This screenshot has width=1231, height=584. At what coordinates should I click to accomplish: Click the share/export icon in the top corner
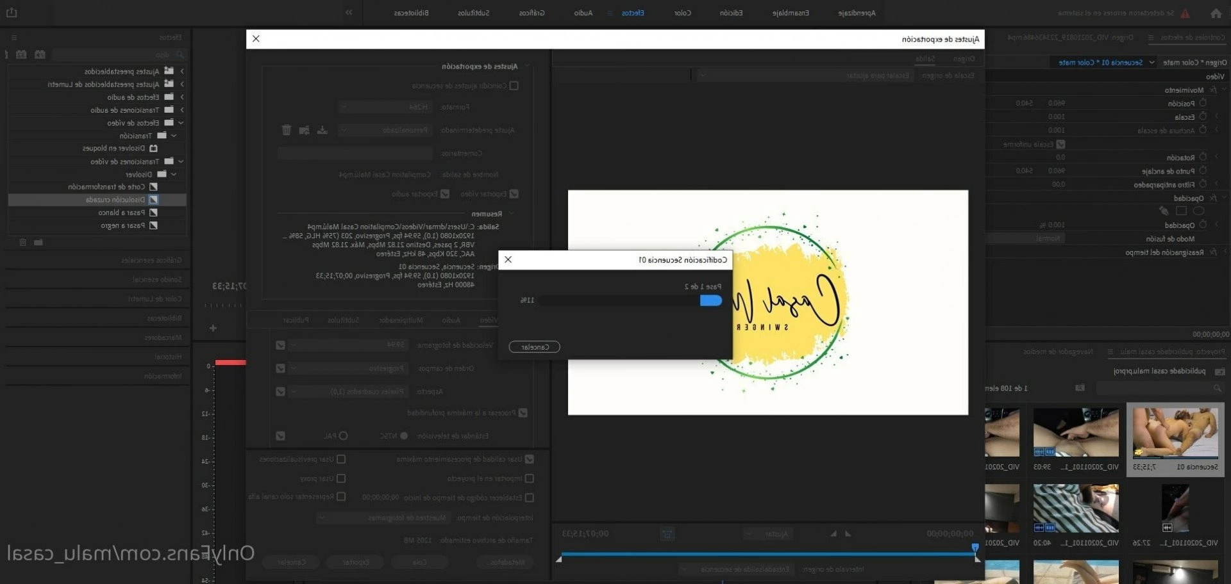(12, 12)
